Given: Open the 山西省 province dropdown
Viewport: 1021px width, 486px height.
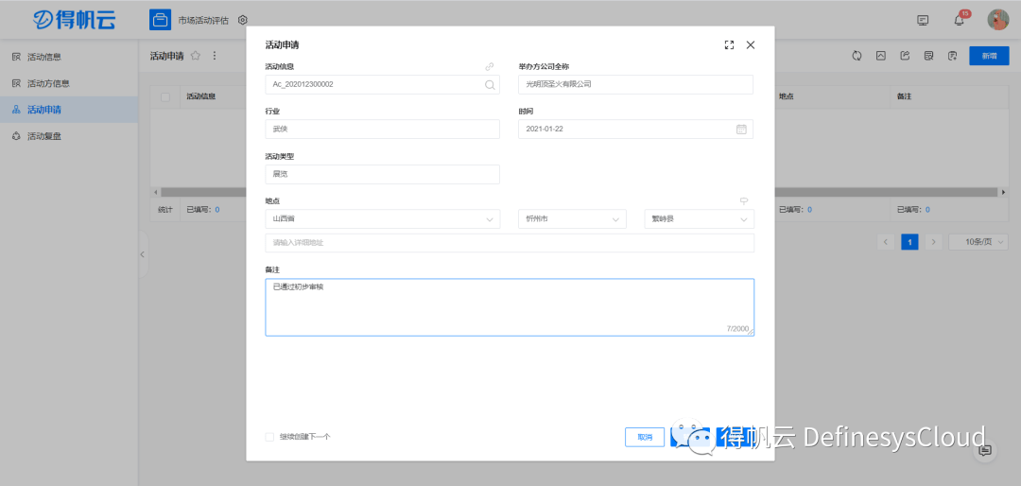Looking at the screenshot, I should pyautogui.click(x=382, y=219).
